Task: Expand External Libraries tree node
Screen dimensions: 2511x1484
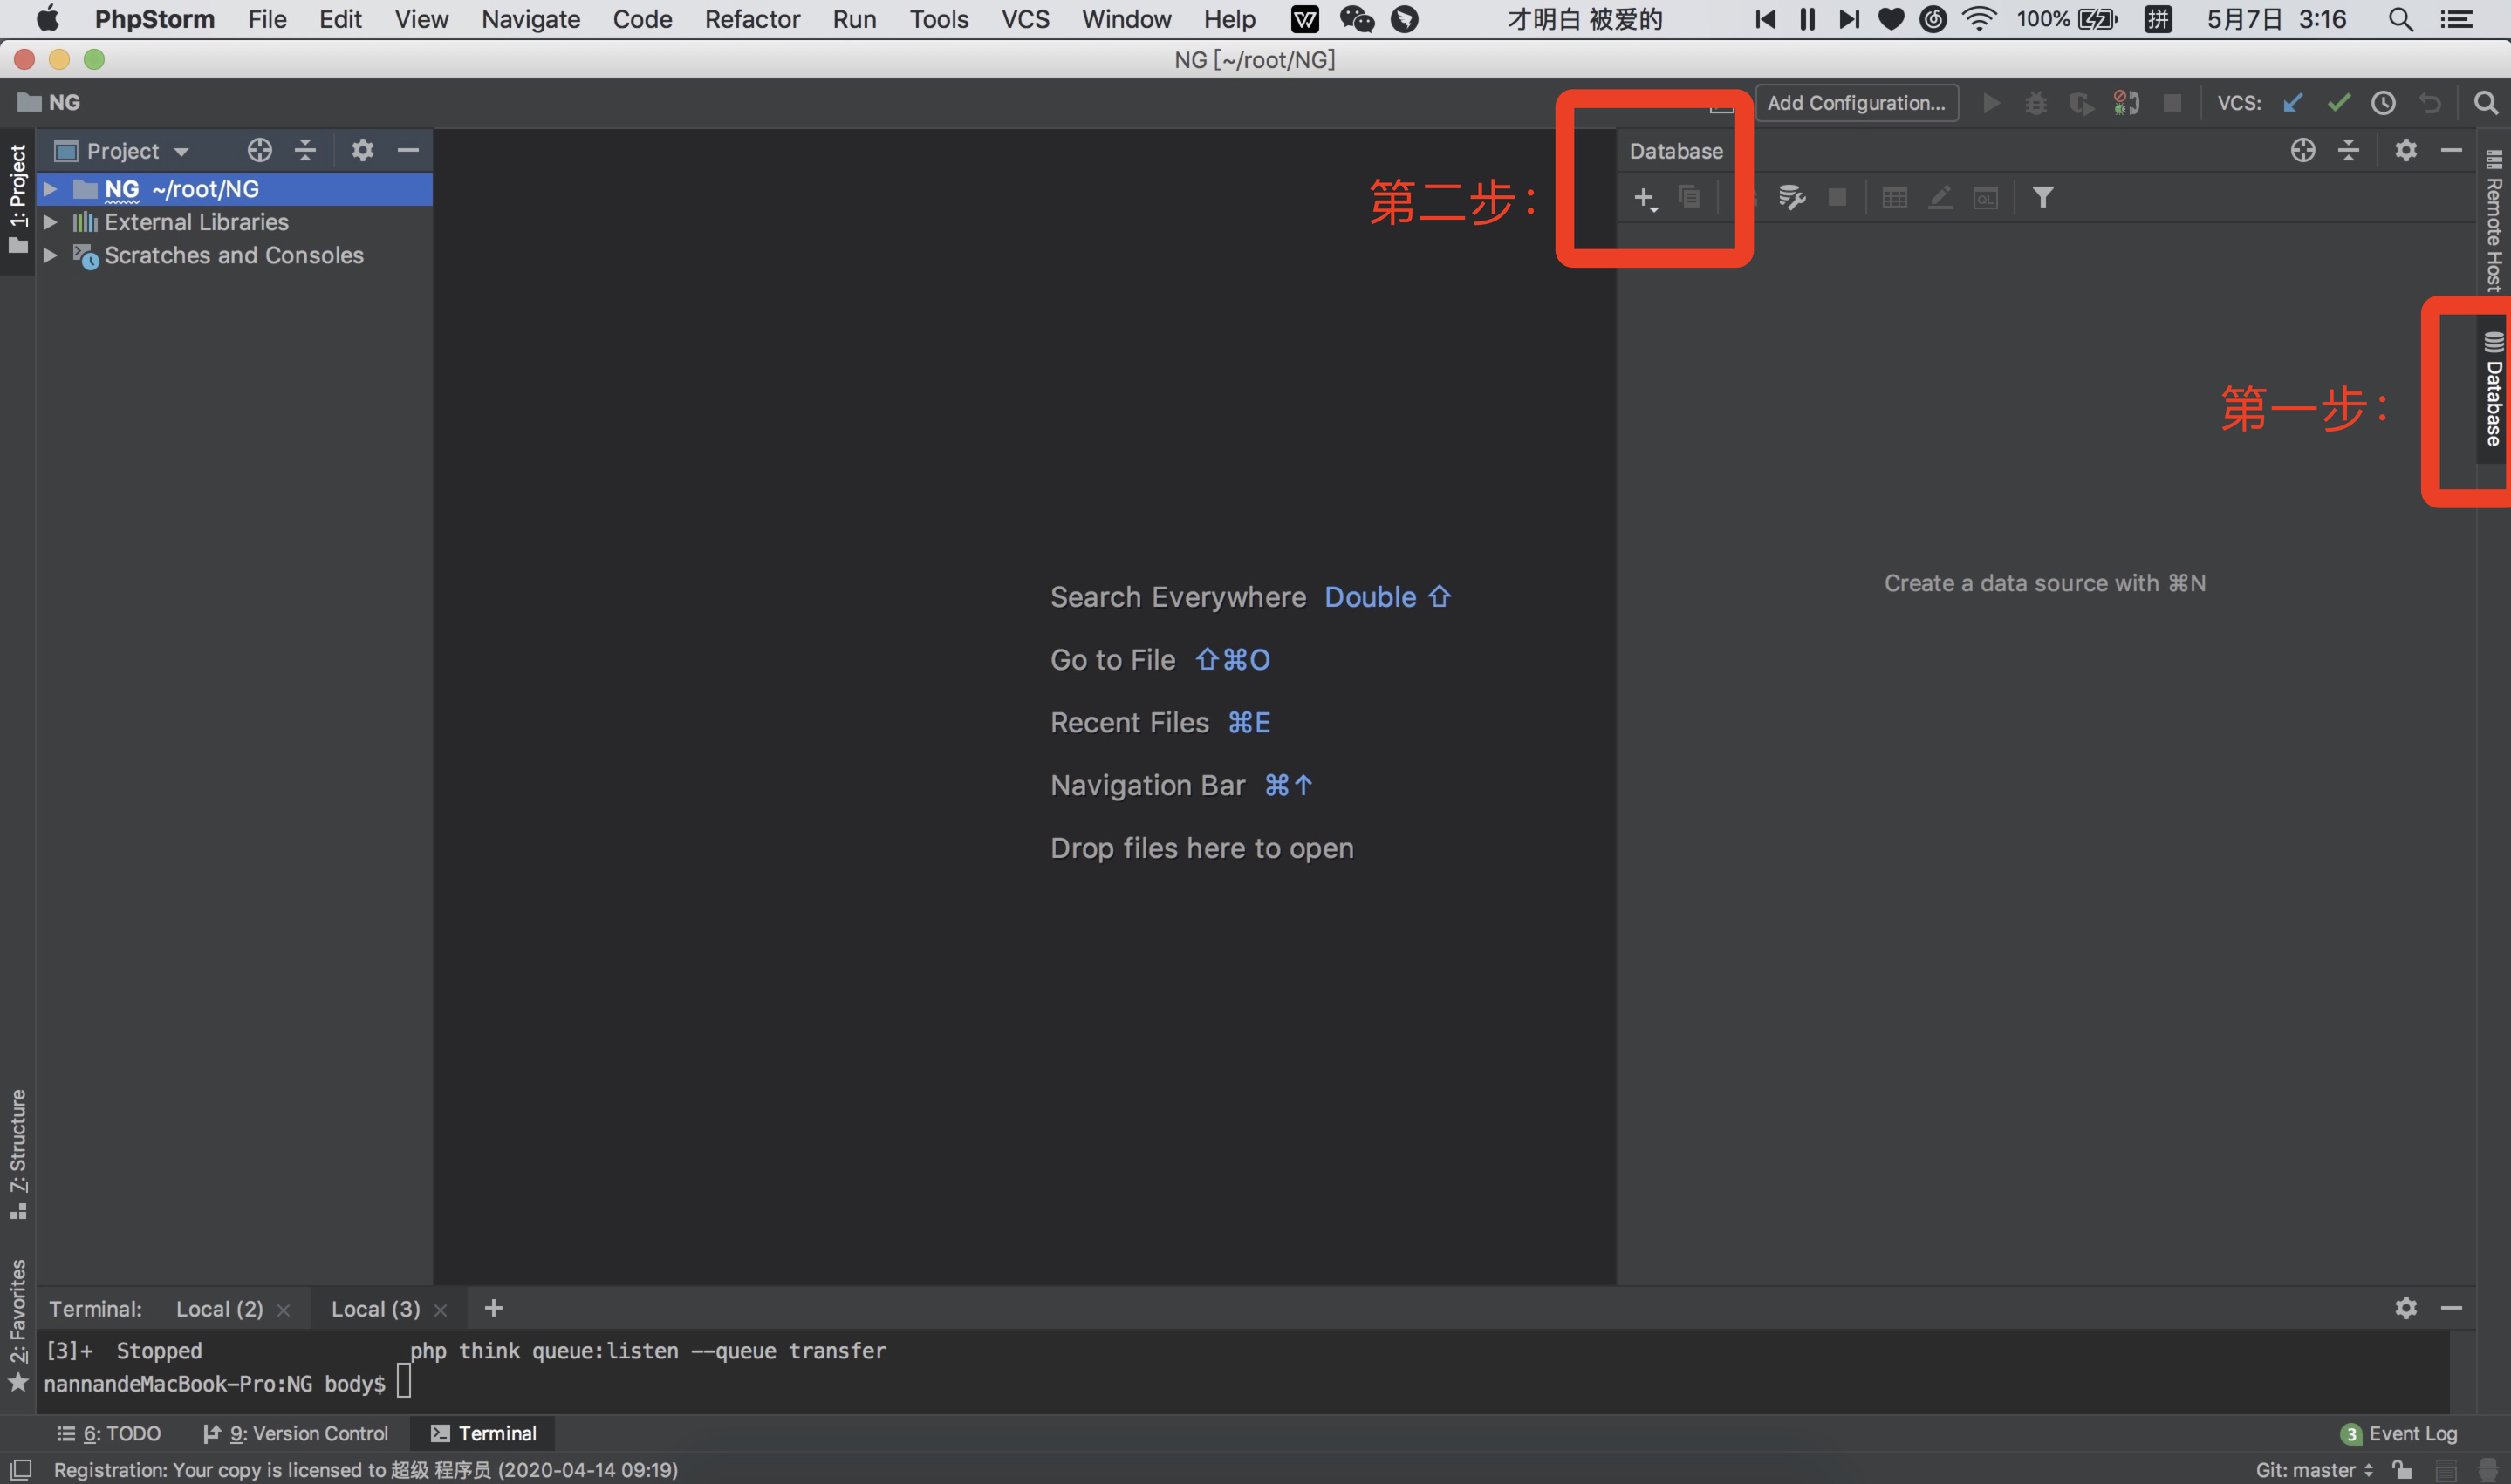Action: point(50,222)
